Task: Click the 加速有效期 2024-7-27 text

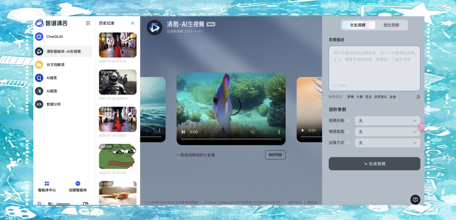Action: [x=184, y=31]
